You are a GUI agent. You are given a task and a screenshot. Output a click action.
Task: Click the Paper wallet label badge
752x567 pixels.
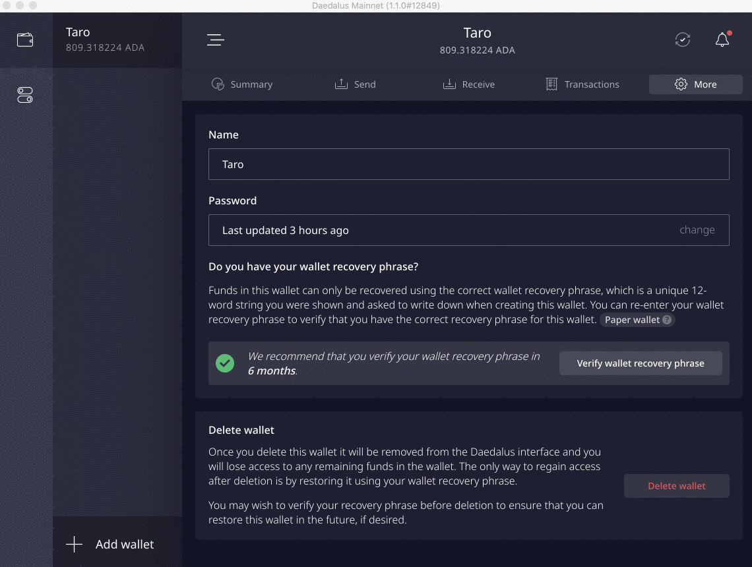pyautogui.click(x=632, y=320)
